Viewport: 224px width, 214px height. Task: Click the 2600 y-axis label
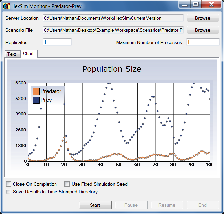pyautogui.click(x=21, y=130)
